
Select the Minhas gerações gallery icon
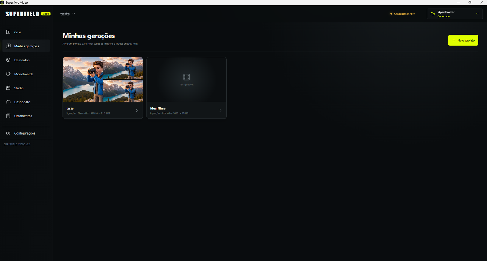[x=8, y=46]
